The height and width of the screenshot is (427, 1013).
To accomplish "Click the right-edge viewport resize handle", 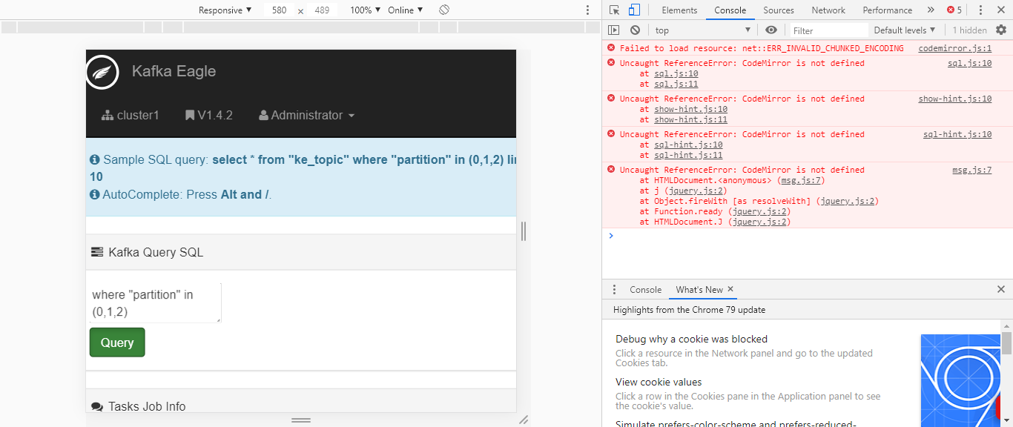I will coord(524,231).
